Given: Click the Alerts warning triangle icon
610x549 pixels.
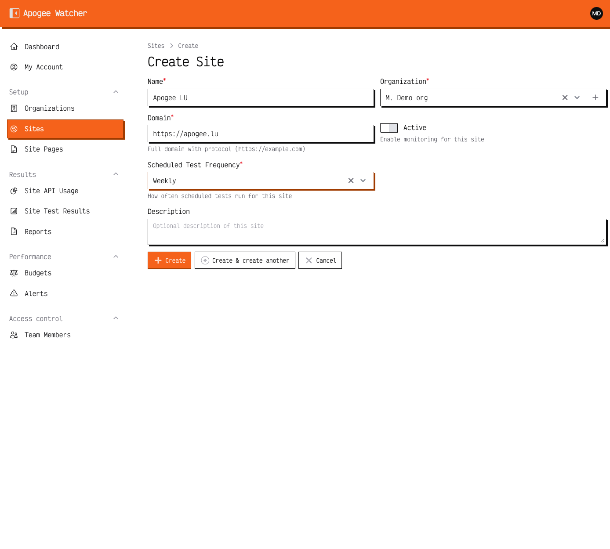Looking at the screenshot, I should pos(14,293).
